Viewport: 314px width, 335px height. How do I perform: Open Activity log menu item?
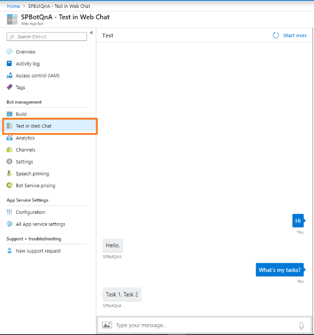(28, 64)
